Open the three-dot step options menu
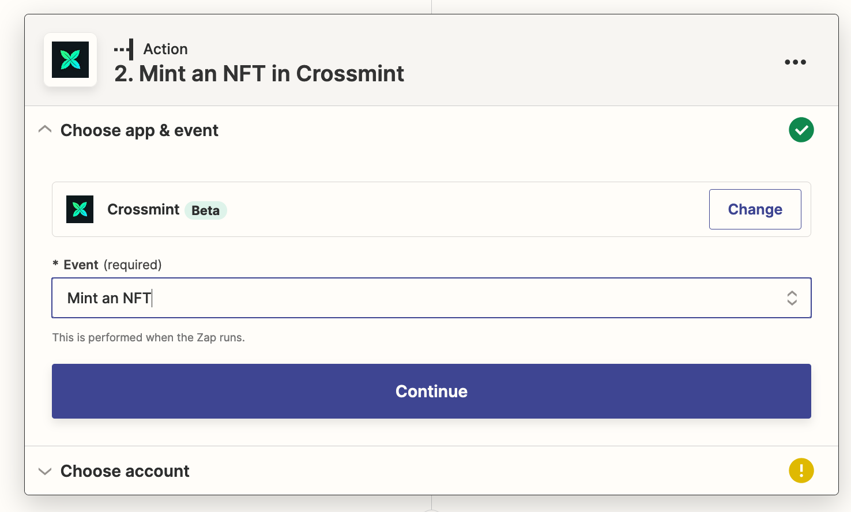This screenshot has width=851, height=512. coord(795,62)
